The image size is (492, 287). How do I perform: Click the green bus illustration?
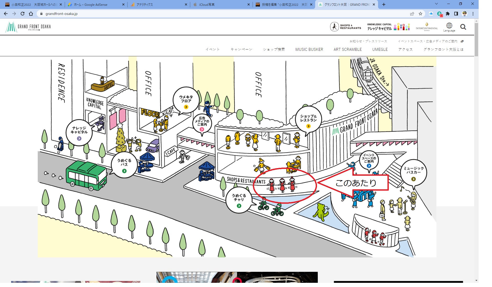(86, 176)
